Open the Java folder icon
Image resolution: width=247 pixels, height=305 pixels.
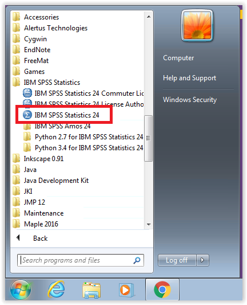(x=17, y=169)
